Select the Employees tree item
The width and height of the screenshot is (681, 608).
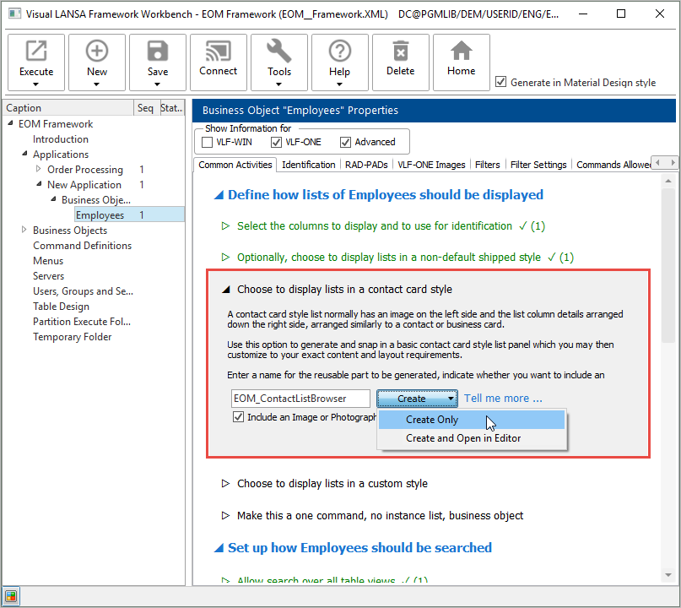100,215
